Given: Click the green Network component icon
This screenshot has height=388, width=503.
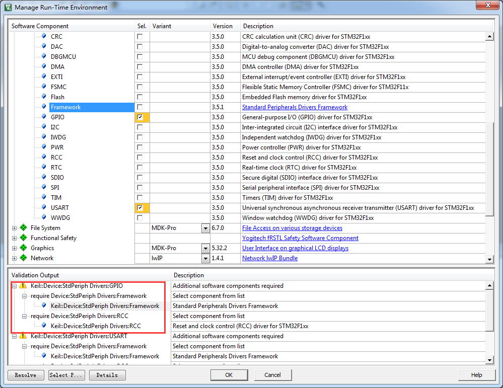Looking at the screenshot, I should 23,258.
